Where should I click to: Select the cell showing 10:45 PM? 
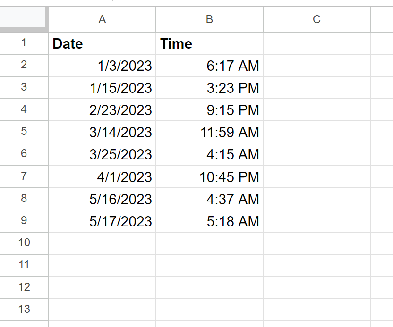click(210, 176)
